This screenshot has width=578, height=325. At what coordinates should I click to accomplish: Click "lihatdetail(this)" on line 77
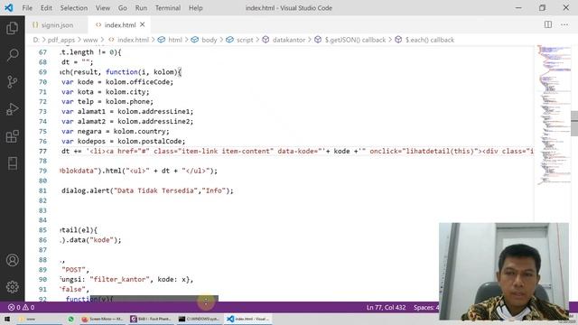tap(440, 151)
